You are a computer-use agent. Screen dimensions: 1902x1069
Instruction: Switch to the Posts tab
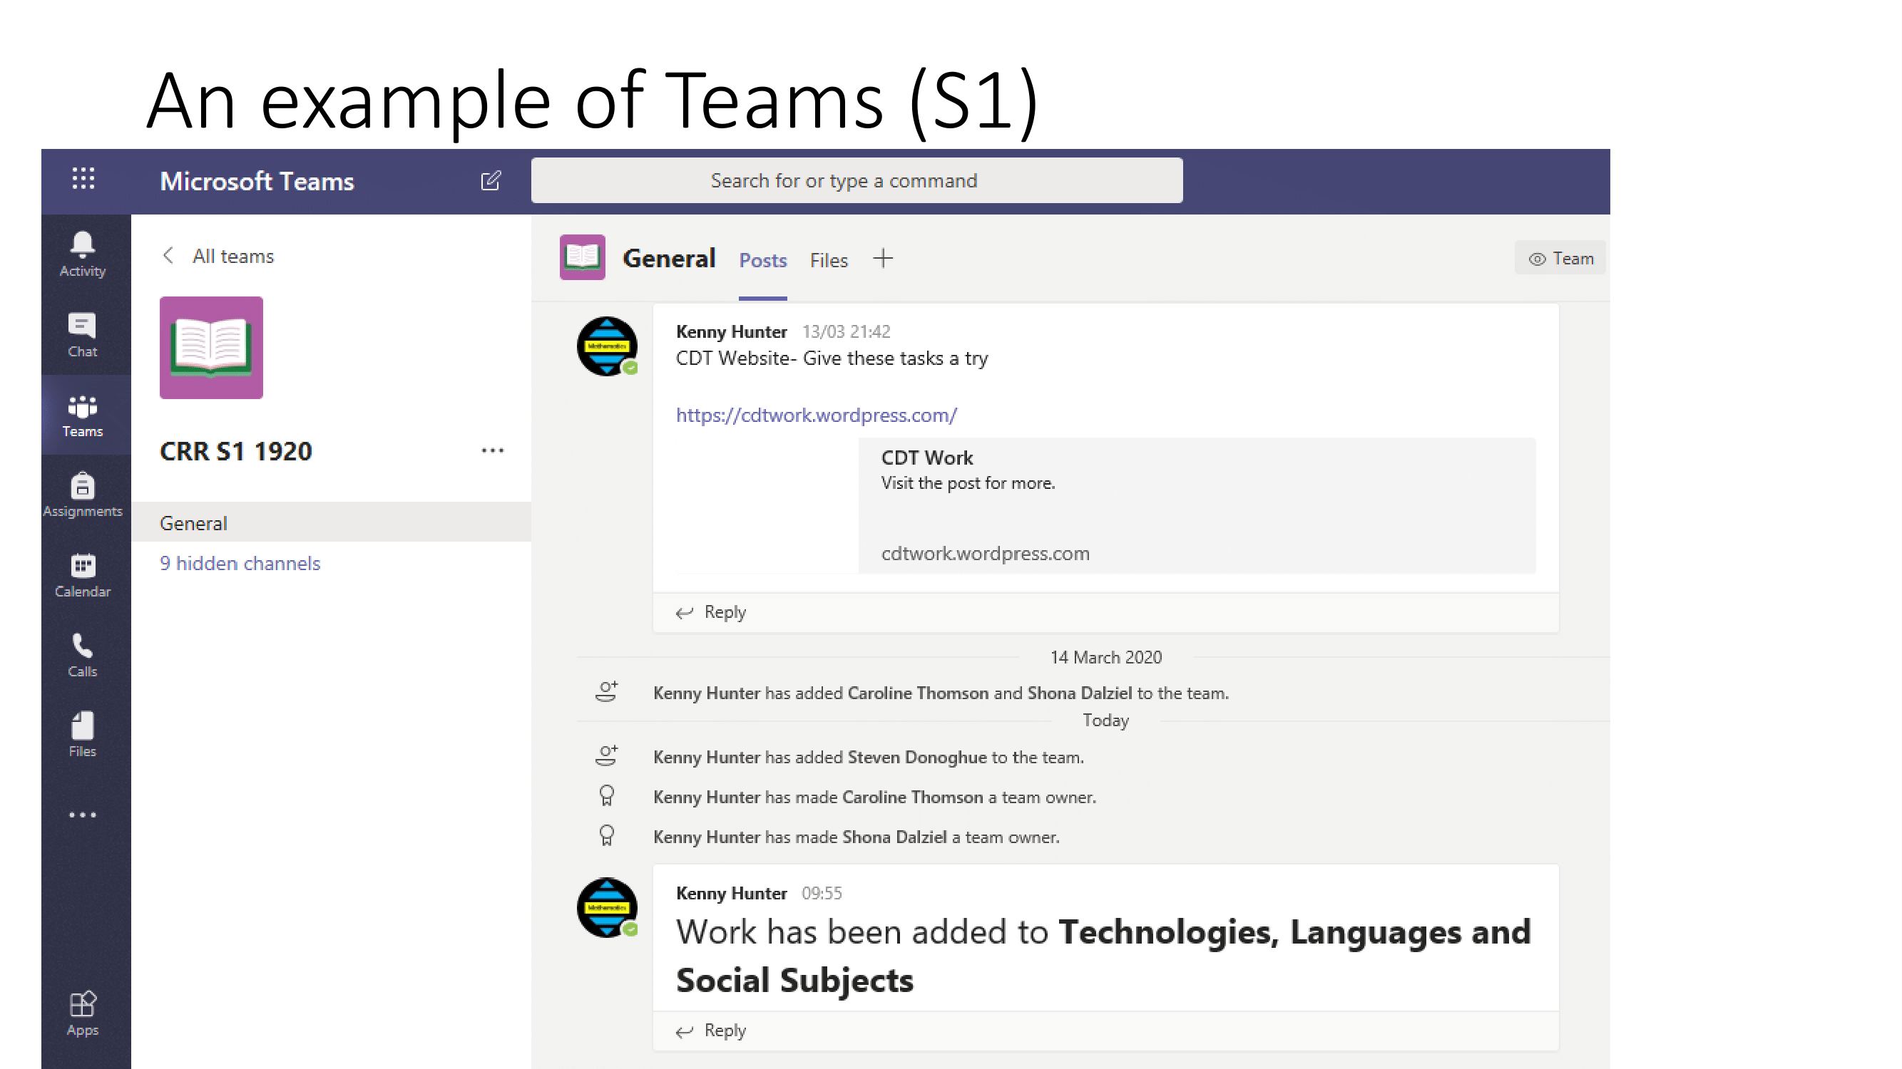762,260
